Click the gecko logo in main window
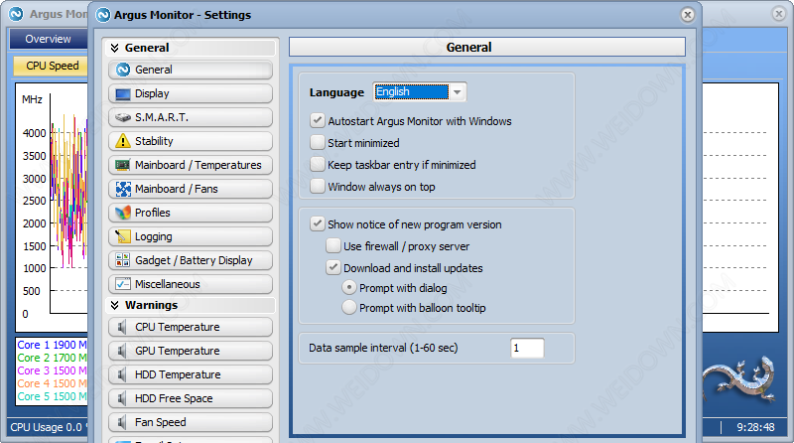This screenshot has height=443, width=794. tap(739, 379)
